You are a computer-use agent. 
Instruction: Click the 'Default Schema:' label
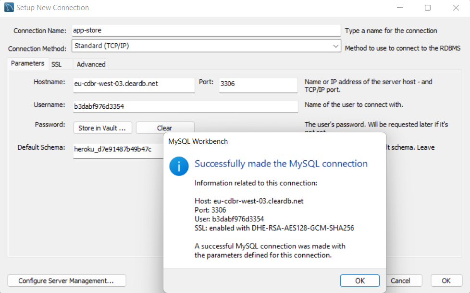pyautogui.click(x=41, y=147)
